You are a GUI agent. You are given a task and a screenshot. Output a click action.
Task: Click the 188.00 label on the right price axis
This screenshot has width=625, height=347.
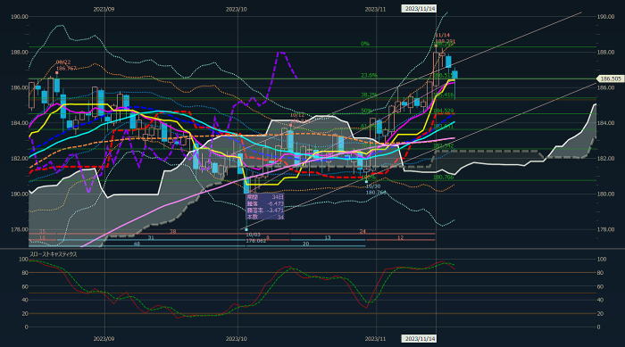pos(606,53)
